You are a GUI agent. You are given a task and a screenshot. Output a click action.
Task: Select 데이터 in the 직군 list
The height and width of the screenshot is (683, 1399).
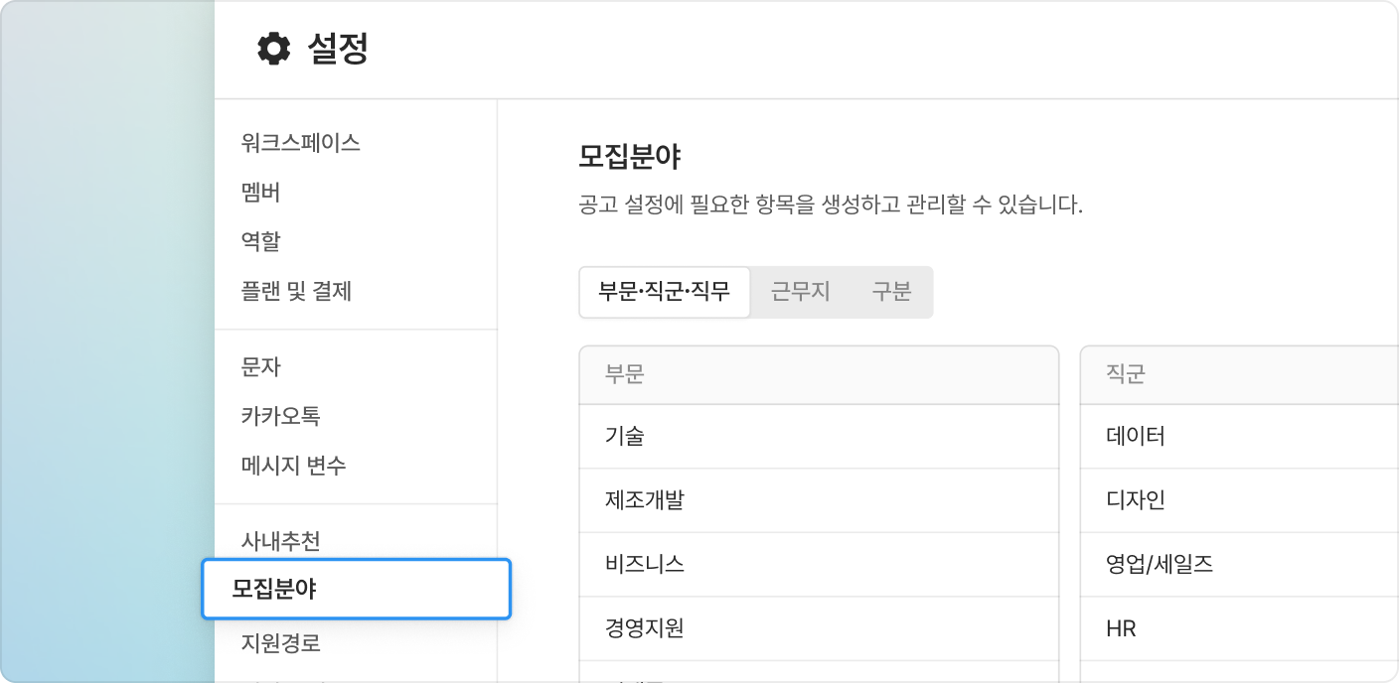[x=1135, y=436]
